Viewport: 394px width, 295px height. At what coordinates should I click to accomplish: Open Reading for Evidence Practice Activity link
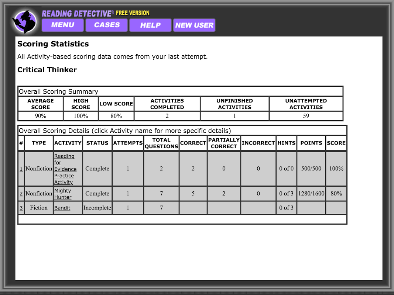[65, 169]
